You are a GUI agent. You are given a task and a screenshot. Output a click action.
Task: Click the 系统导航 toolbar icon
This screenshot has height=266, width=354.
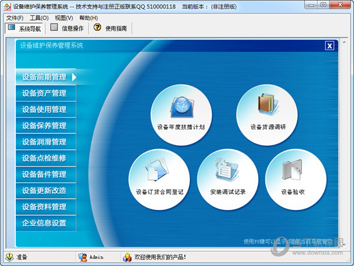click(x=11, y=28)
